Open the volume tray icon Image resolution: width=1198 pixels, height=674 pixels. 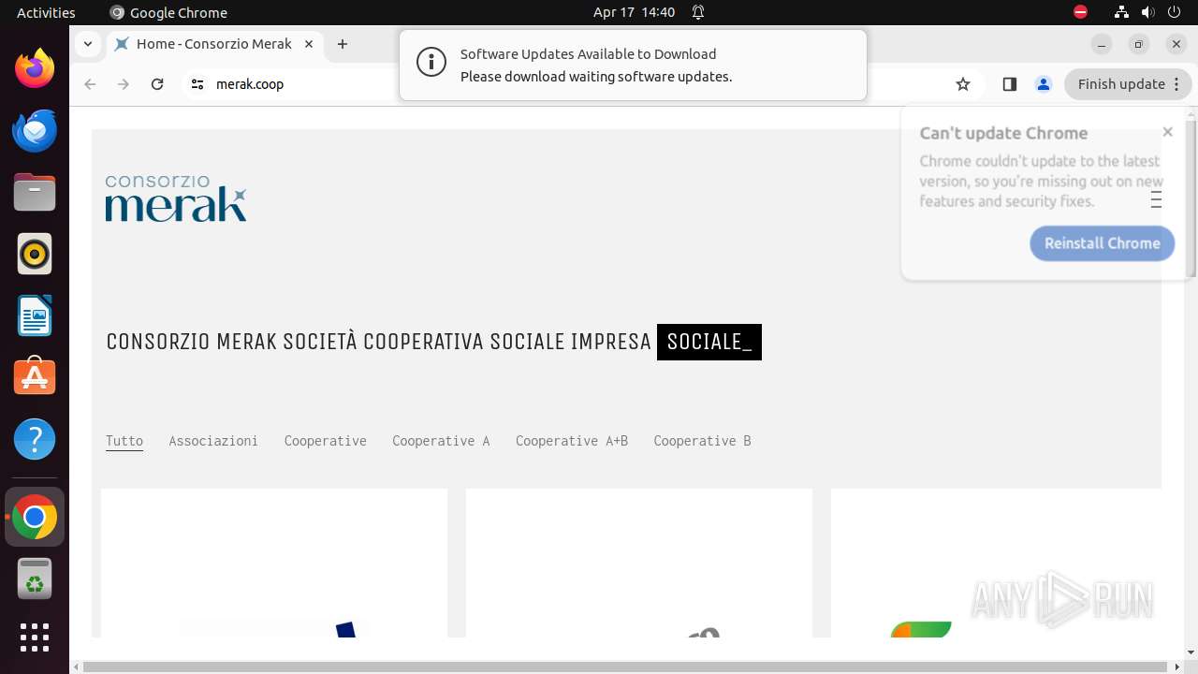point(1147,12)
